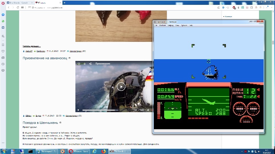
Task: Open Opera tab menu icon in title bar
Action: (x=256, y=2)
